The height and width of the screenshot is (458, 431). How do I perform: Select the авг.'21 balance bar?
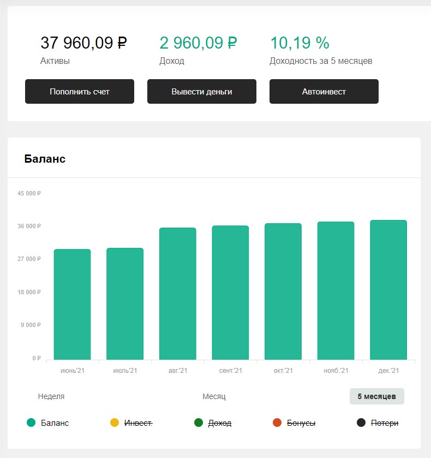click(x=177, y=294)
